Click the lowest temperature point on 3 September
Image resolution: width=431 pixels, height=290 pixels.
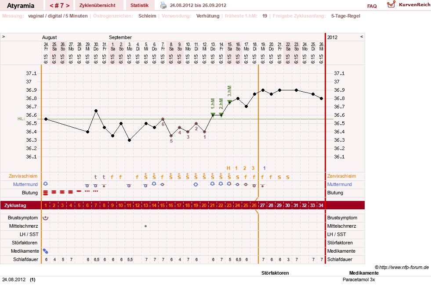(x=130, y=140)
